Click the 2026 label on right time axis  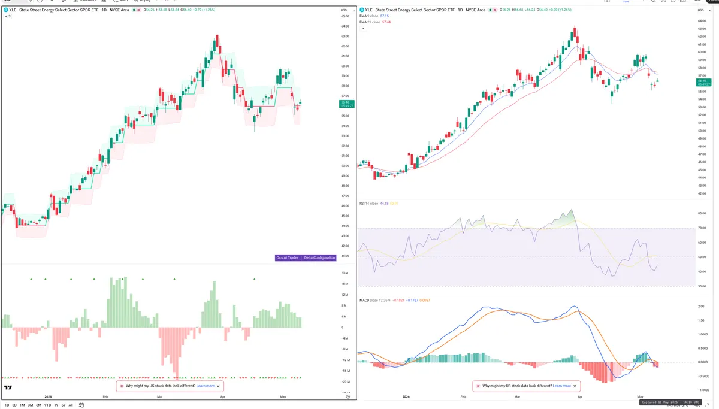(406, 396)
